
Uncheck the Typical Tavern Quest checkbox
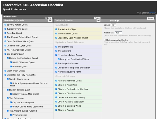tap(5, 29)
